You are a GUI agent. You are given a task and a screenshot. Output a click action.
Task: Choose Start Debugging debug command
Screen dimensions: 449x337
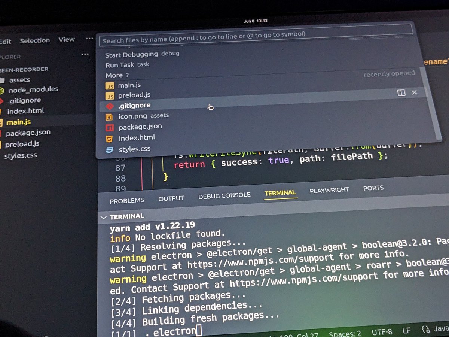[x=142, y=54]
